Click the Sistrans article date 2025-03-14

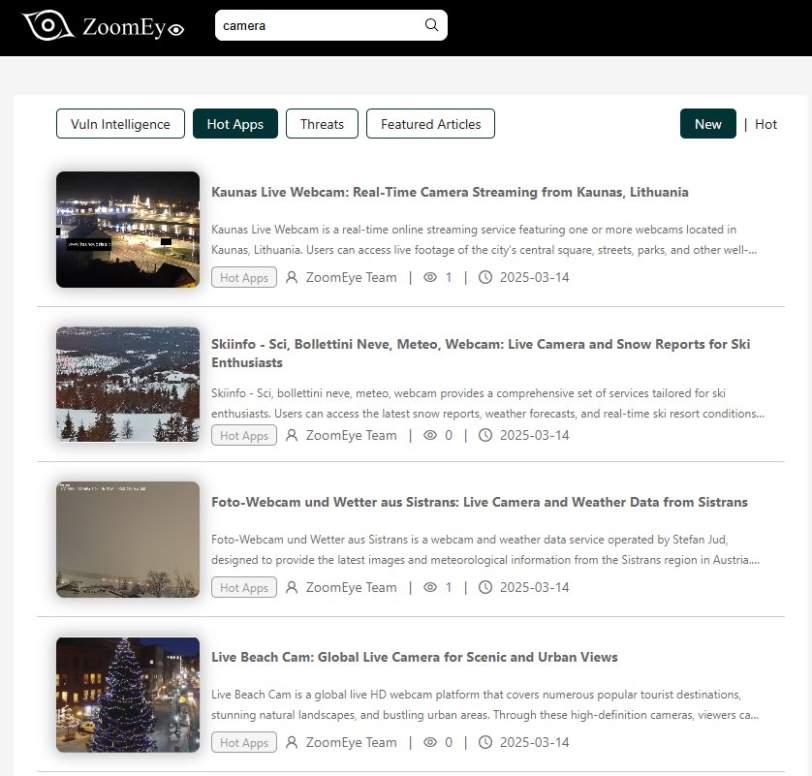[x=534, y=587]
